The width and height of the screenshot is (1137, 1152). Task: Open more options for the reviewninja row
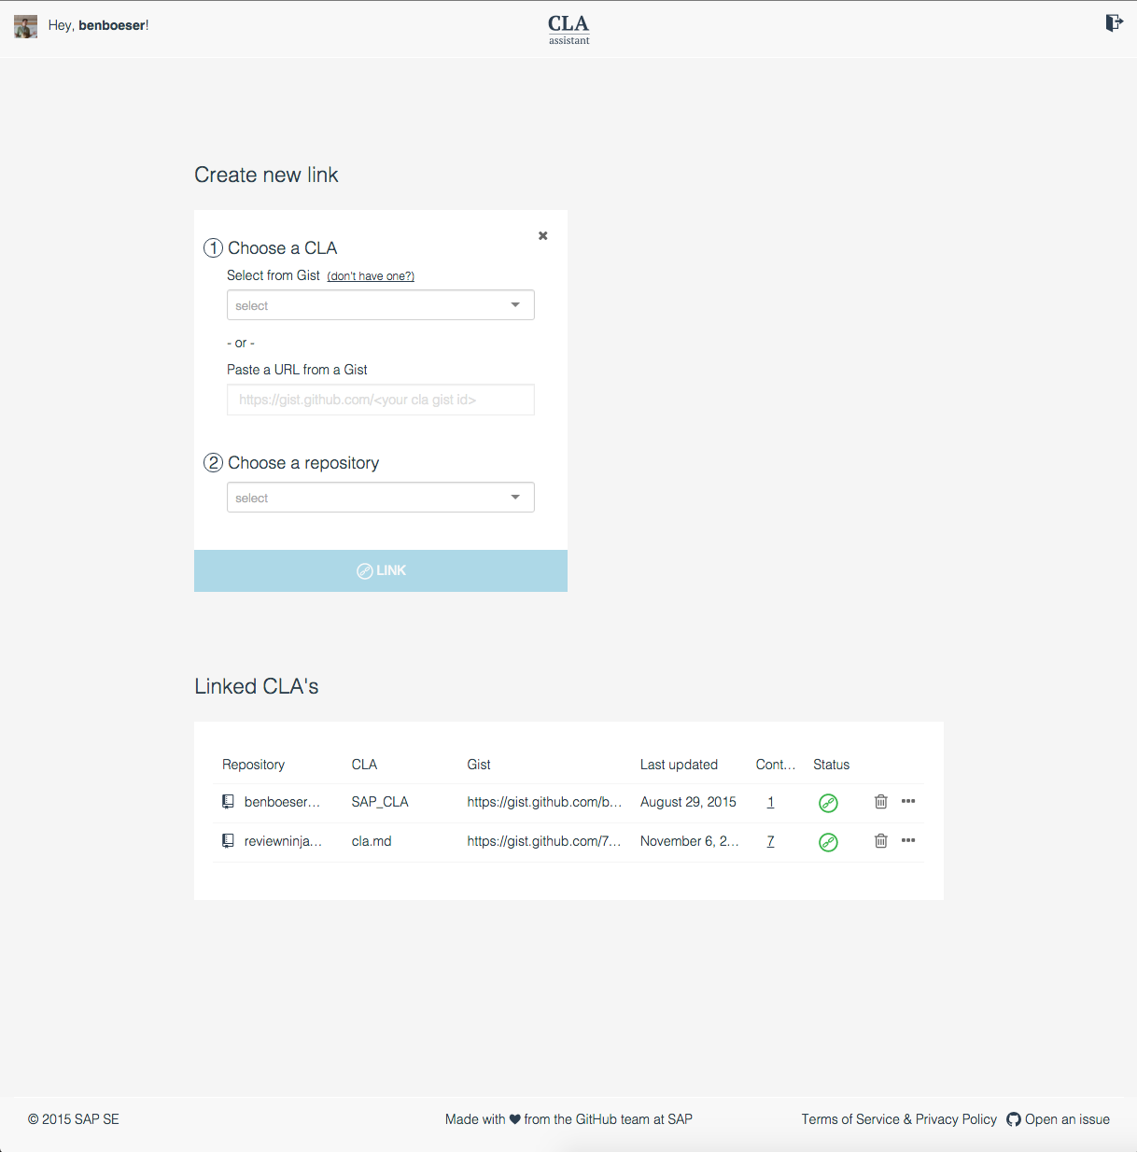point(908,840)
